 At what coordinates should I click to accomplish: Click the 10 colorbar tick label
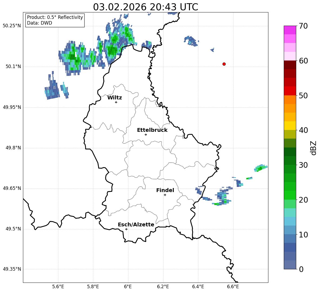(303, 235)
